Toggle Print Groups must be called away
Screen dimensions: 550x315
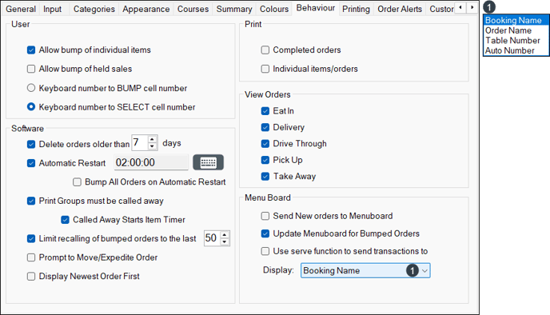(31, 201)
